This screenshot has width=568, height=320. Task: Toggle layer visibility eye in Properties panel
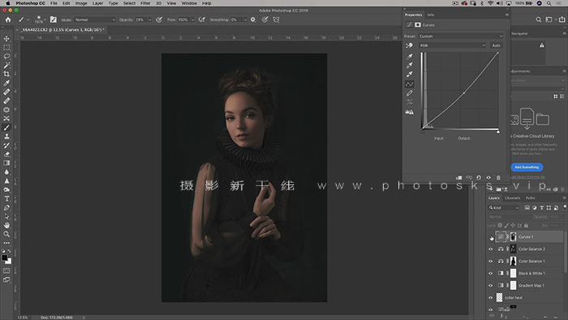488,178
